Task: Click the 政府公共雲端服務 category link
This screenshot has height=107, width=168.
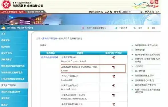Action: pyautogui.click(x=50, y=58)
